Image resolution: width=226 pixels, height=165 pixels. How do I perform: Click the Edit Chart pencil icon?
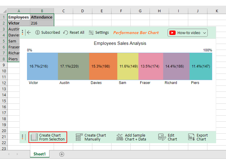pyautogui.click(x=162, y=137)
